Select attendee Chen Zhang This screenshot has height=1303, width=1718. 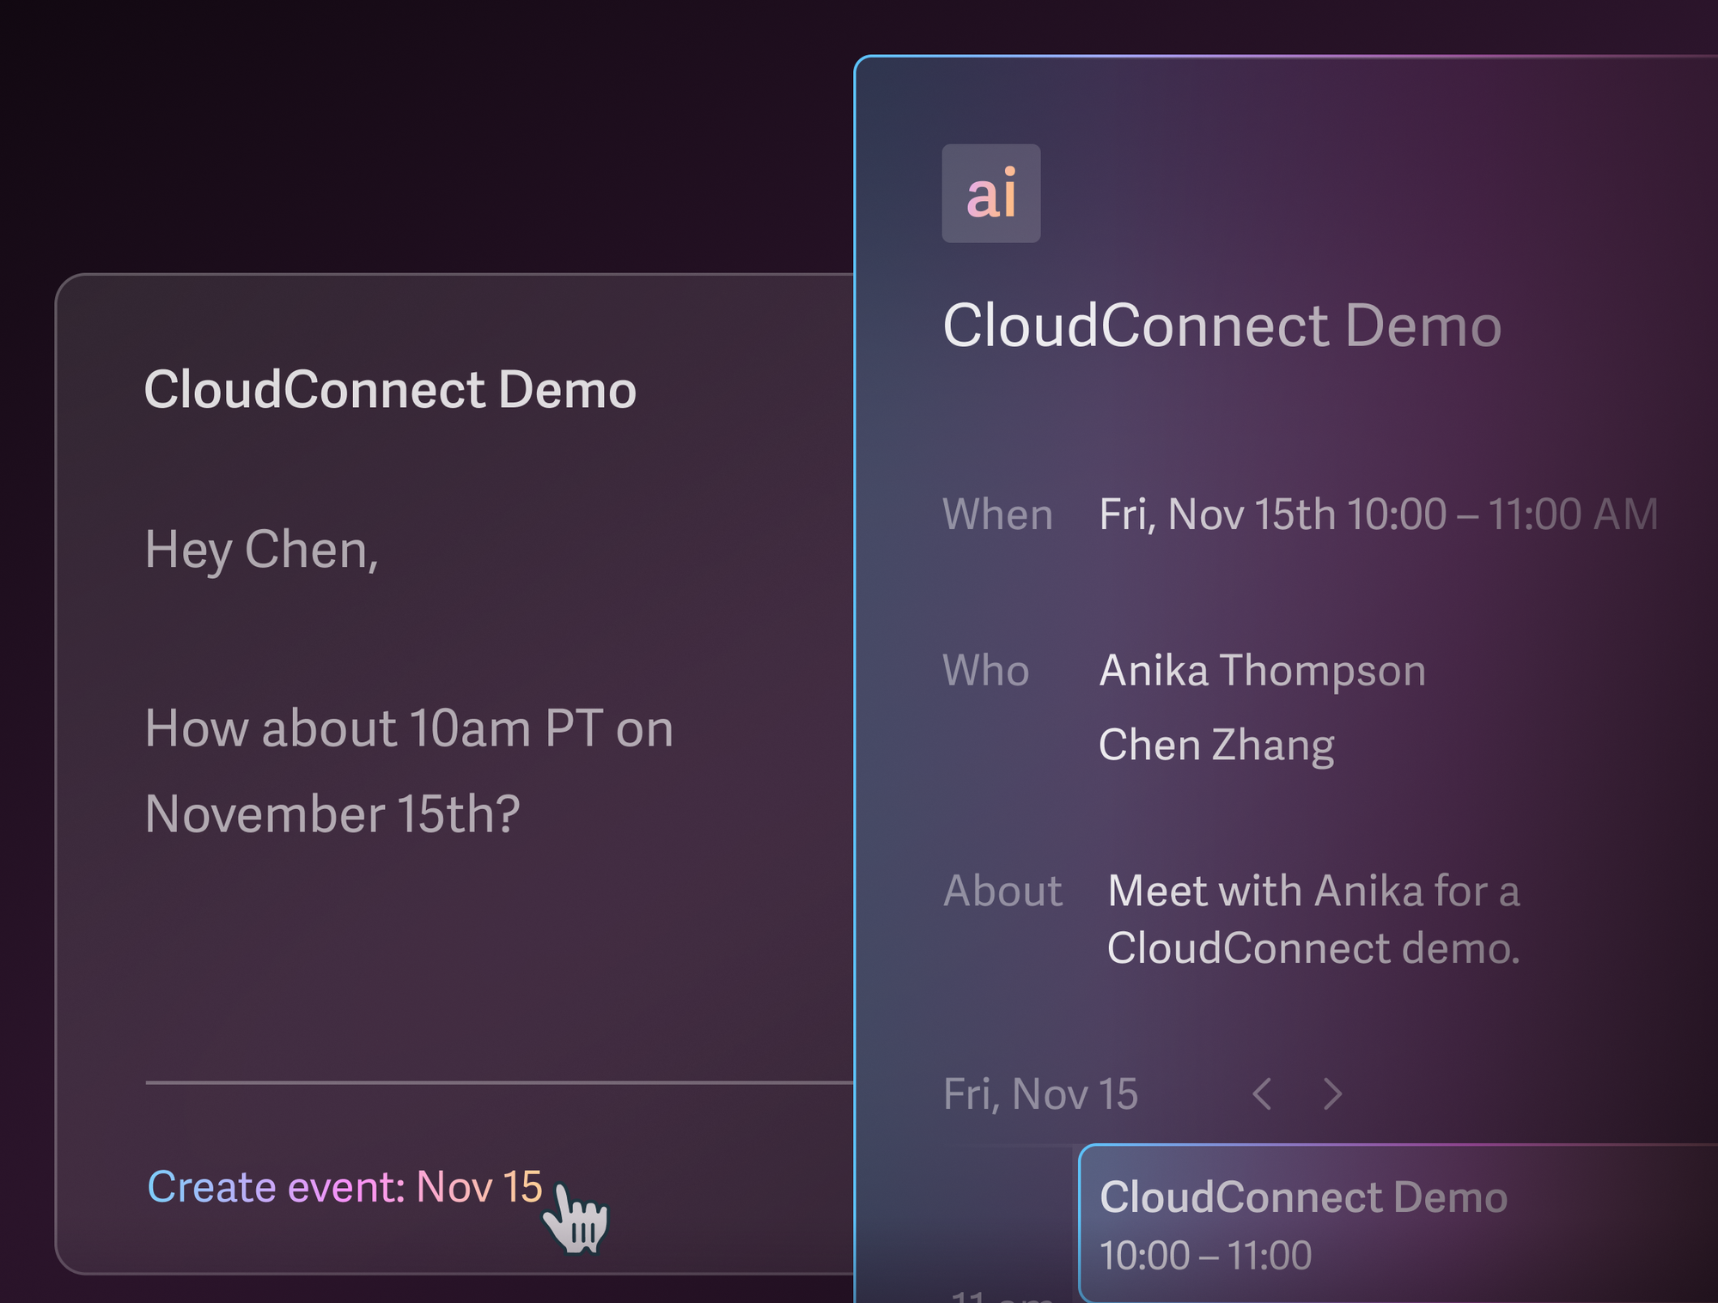coord(1216,745)
